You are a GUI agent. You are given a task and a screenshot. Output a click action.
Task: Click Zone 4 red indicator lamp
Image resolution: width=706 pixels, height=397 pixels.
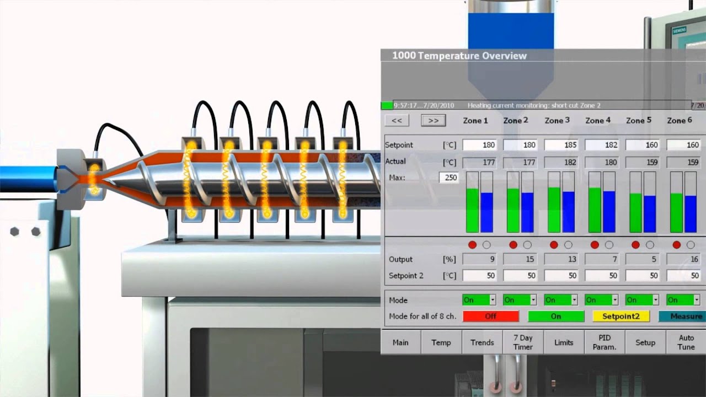[595, 245]
